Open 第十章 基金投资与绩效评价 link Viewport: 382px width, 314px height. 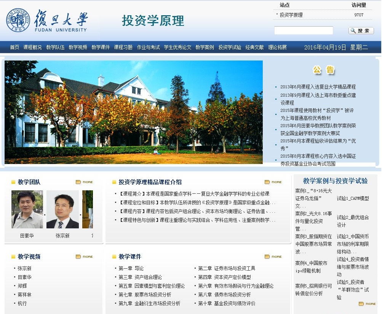(227, 304)
